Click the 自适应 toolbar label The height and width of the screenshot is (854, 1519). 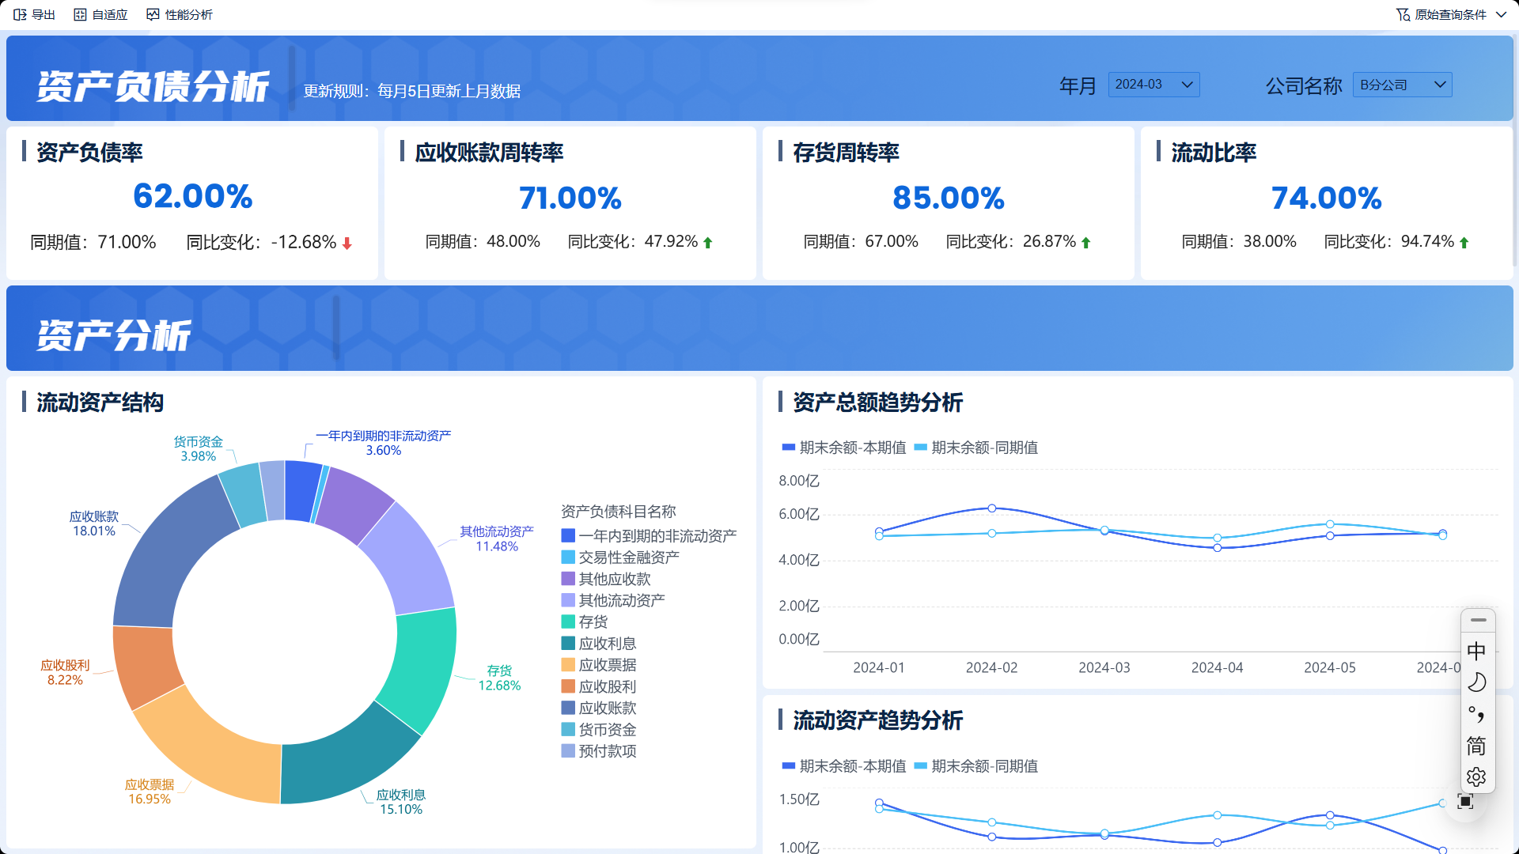109,14
